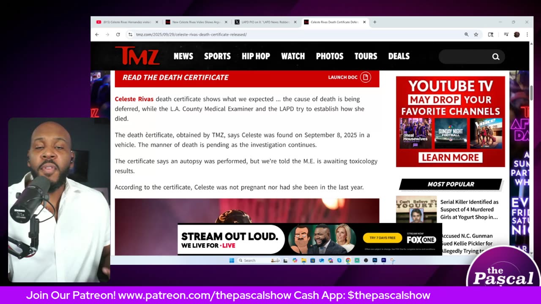Open site information icon beside the URL
This screenshot has height=304, width=541.
130,35
